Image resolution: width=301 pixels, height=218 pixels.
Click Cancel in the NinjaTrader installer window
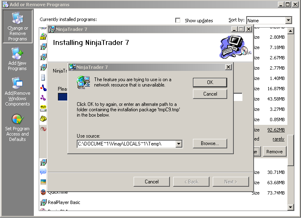pyautogui.click(x=152, y=182)
